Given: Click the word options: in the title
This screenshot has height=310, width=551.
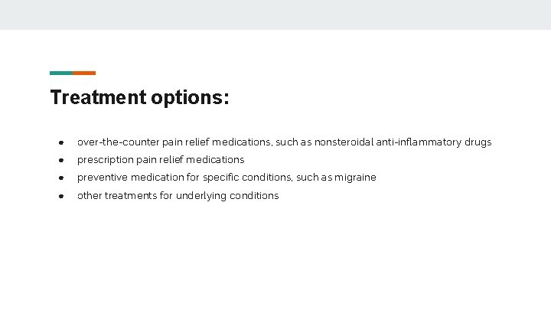Looking at the screenshot, I should (x=190, y=98).
